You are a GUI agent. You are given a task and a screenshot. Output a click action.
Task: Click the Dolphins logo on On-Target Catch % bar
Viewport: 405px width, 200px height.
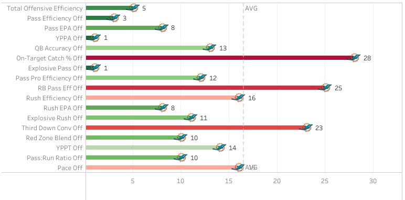354,58
